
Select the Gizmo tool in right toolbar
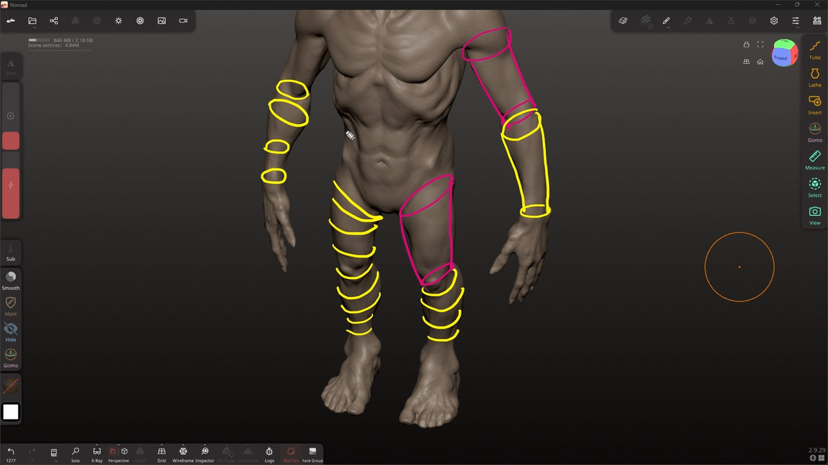815,132
